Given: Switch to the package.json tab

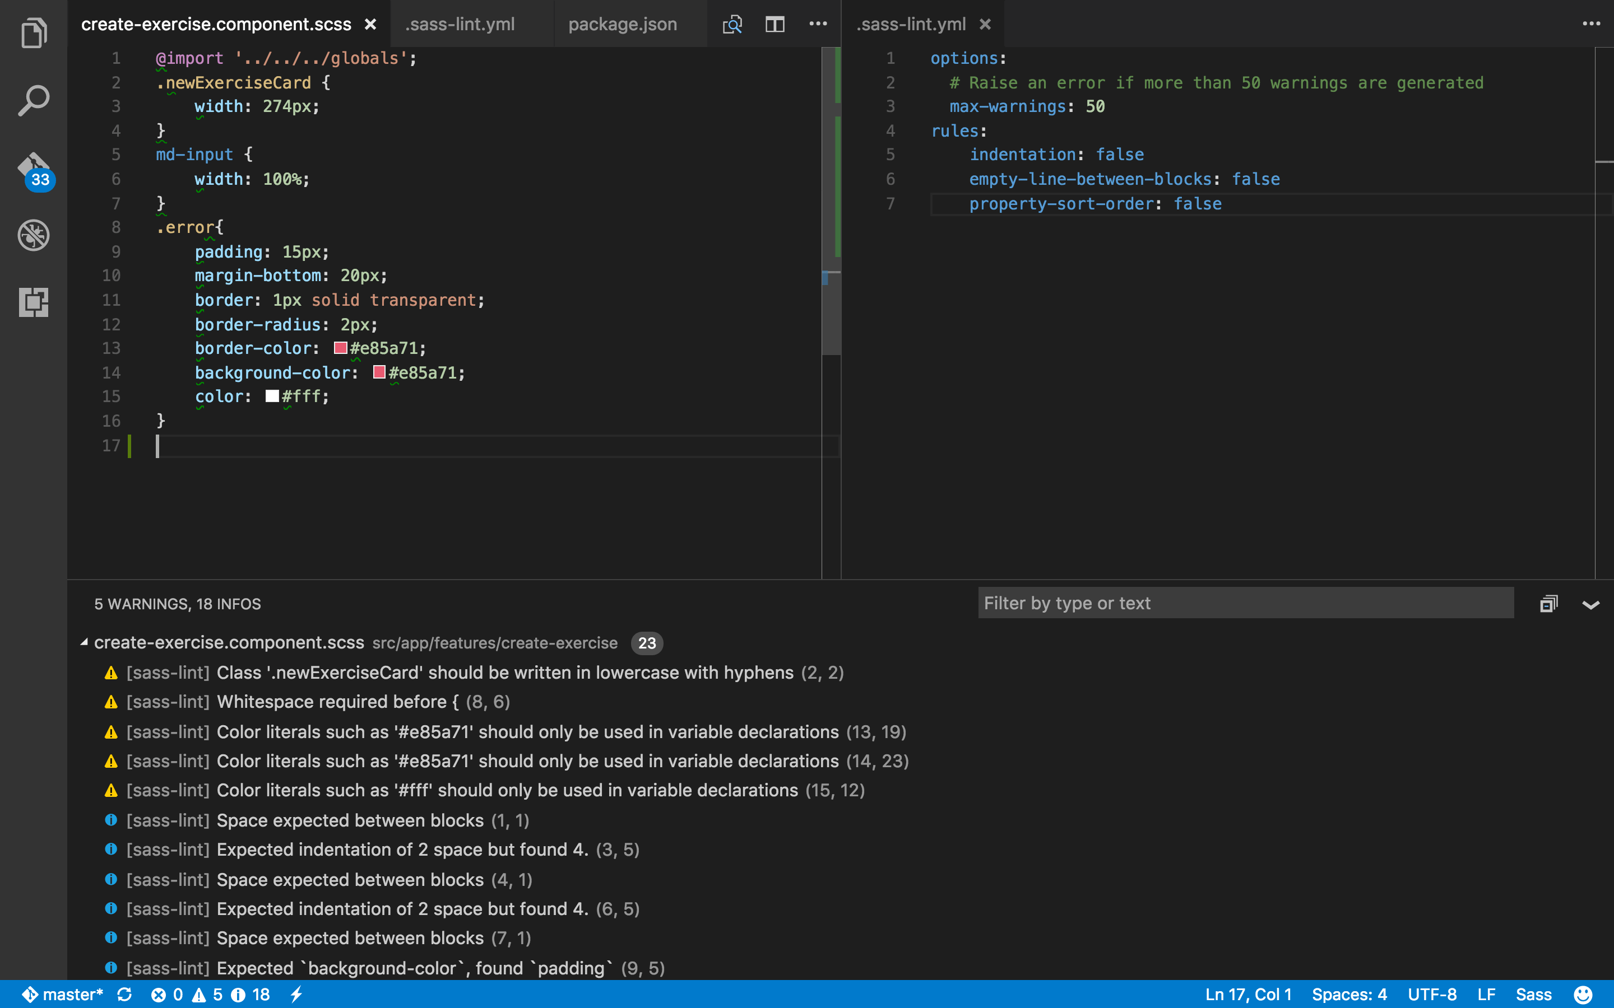Looking at the screenshot, I should pyautogui.click(x=622, y=24).
